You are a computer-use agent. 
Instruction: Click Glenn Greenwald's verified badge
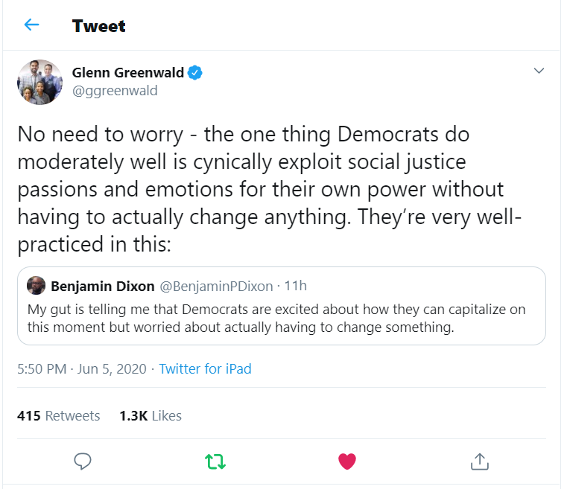point(196,73)
